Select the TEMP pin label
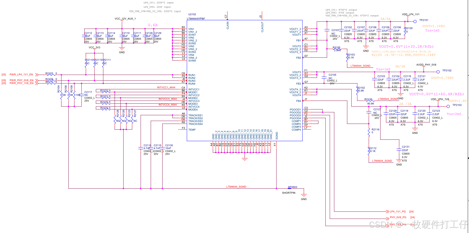469x233 pixels. coord(192,130)
